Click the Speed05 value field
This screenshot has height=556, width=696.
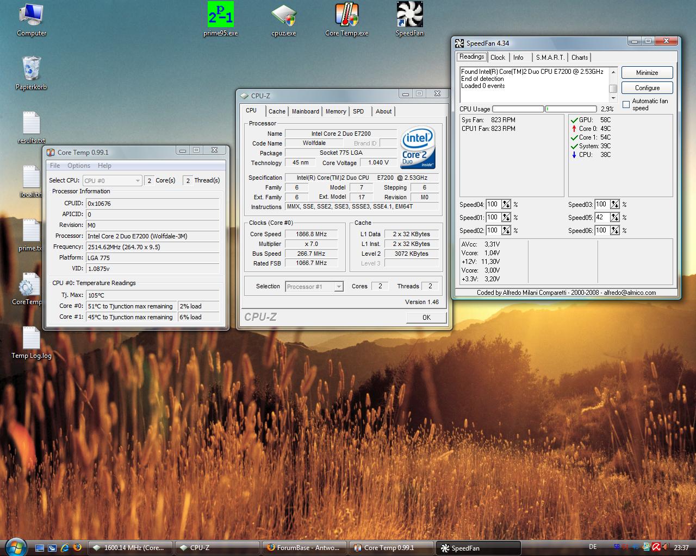pyautogui.click(x=602, y=218)
